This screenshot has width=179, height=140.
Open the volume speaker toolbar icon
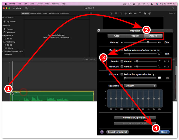point(130,14)
